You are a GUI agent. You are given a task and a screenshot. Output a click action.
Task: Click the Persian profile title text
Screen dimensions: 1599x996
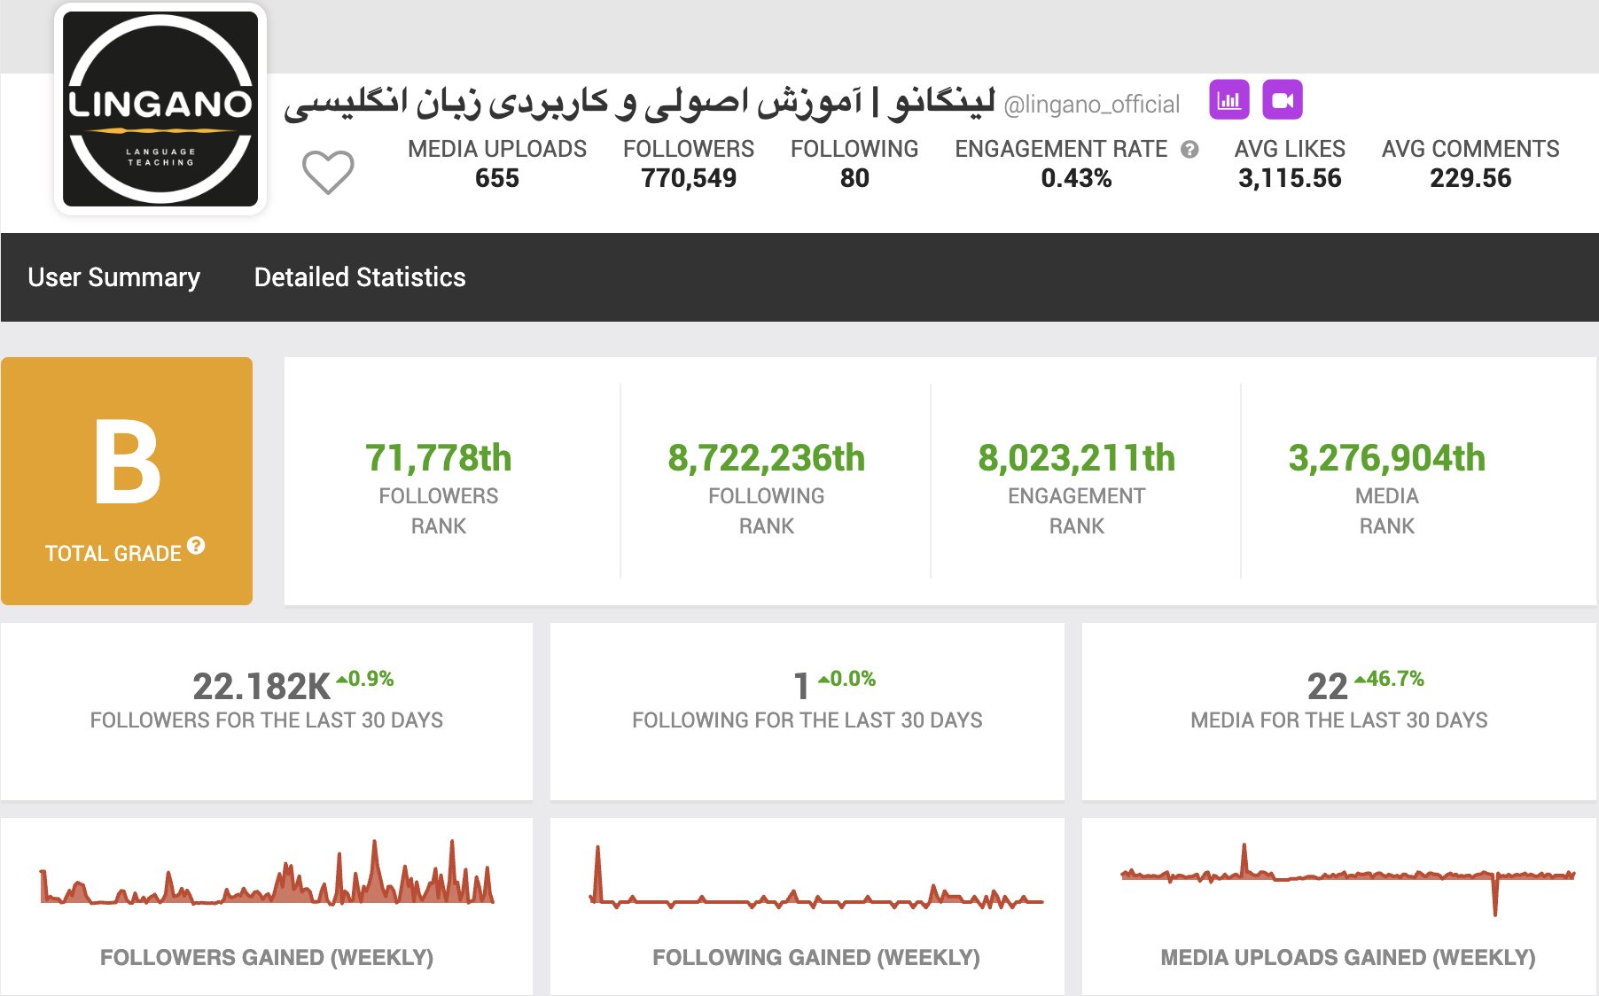coord(640,102)
